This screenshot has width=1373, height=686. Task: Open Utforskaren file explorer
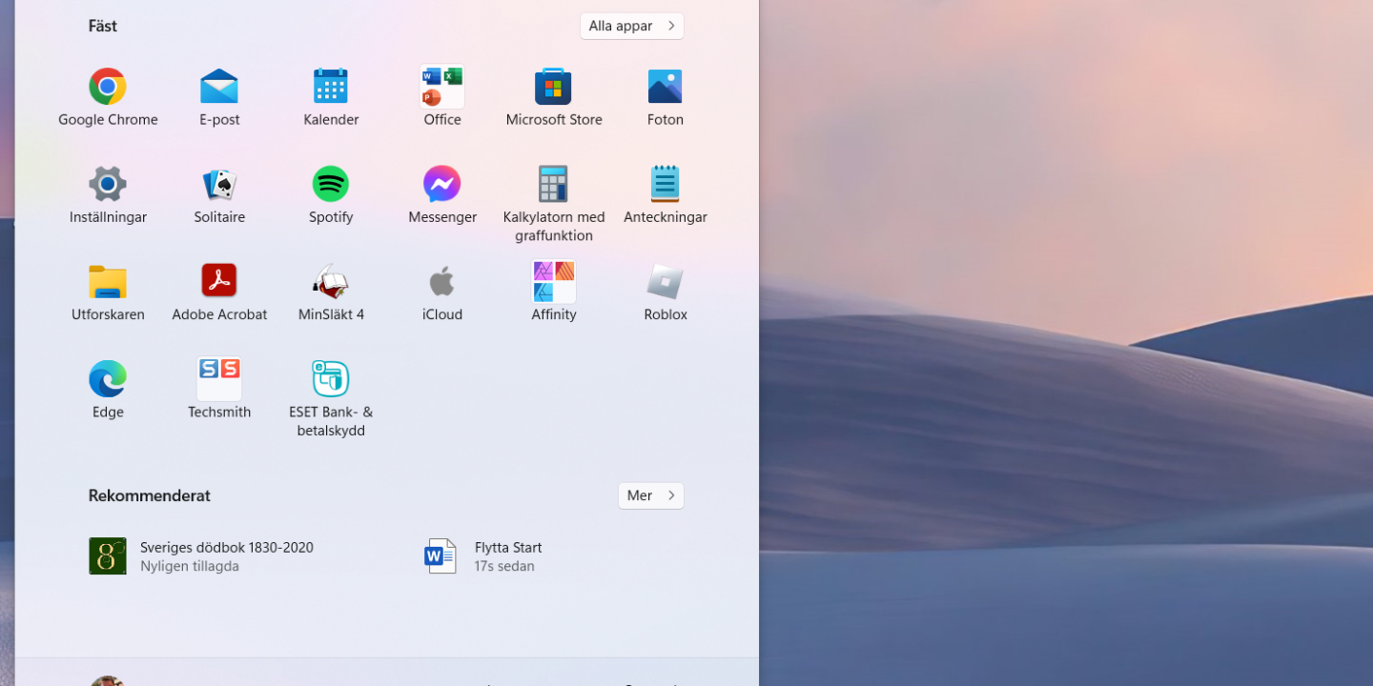click(108, 292)
